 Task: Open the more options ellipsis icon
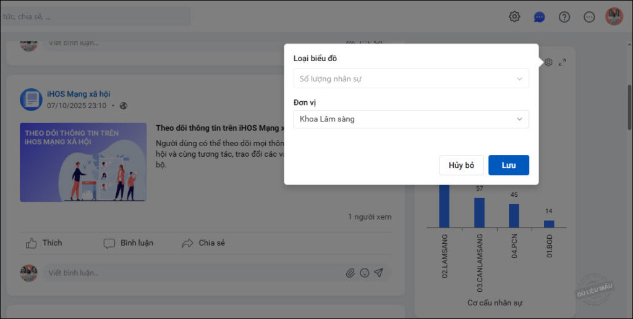589,17
